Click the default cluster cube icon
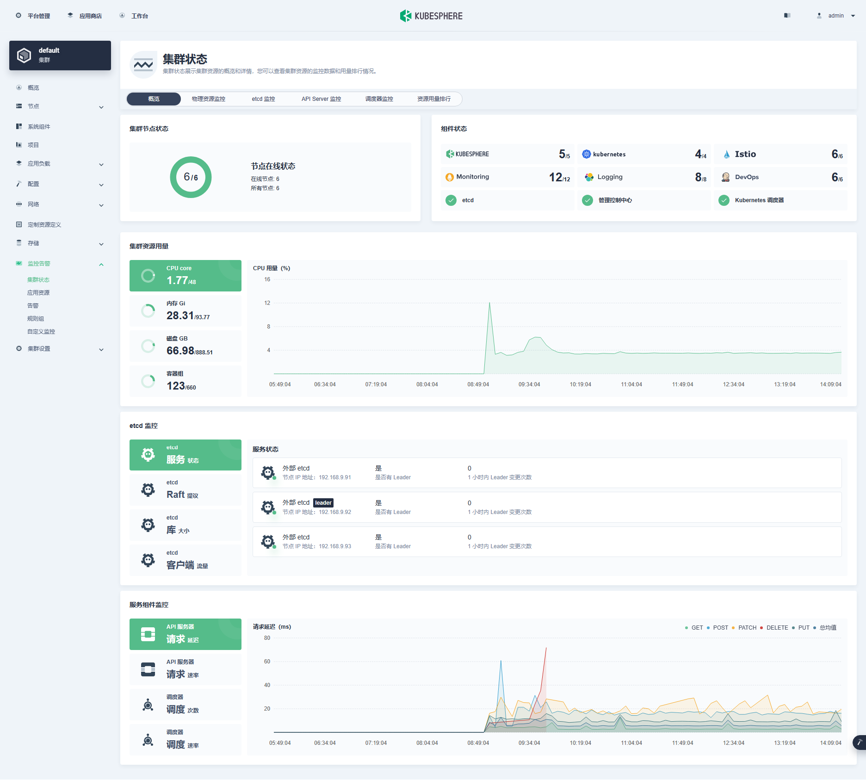This screenshot has width=866, height=780. tap(24, 56)
